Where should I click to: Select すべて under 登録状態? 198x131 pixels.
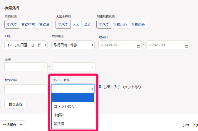click(12, 24)
